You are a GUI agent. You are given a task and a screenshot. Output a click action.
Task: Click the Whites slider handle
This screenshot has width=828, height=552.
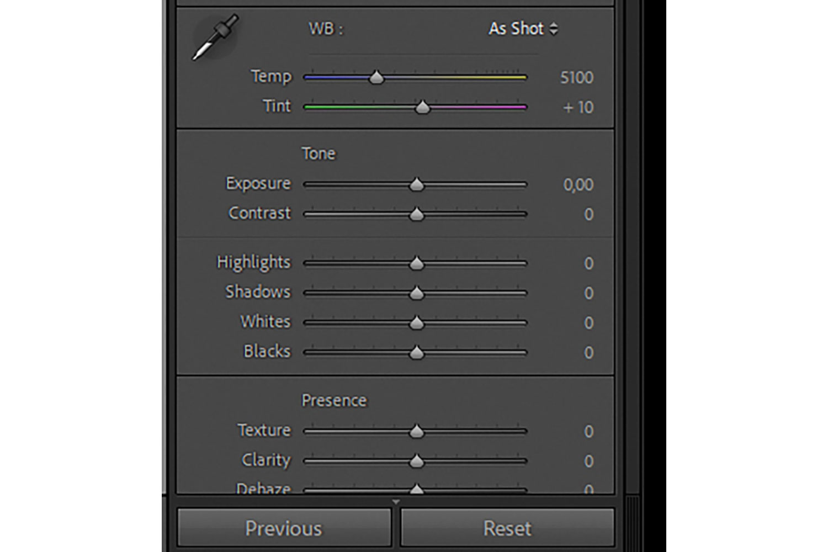417,323
